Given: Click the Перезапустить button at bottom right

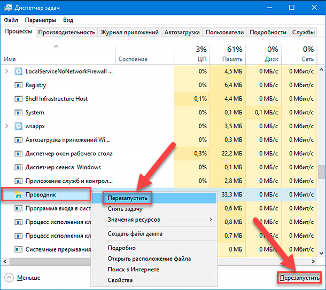Looking at the screenshot, I should [x=299, y=278].
